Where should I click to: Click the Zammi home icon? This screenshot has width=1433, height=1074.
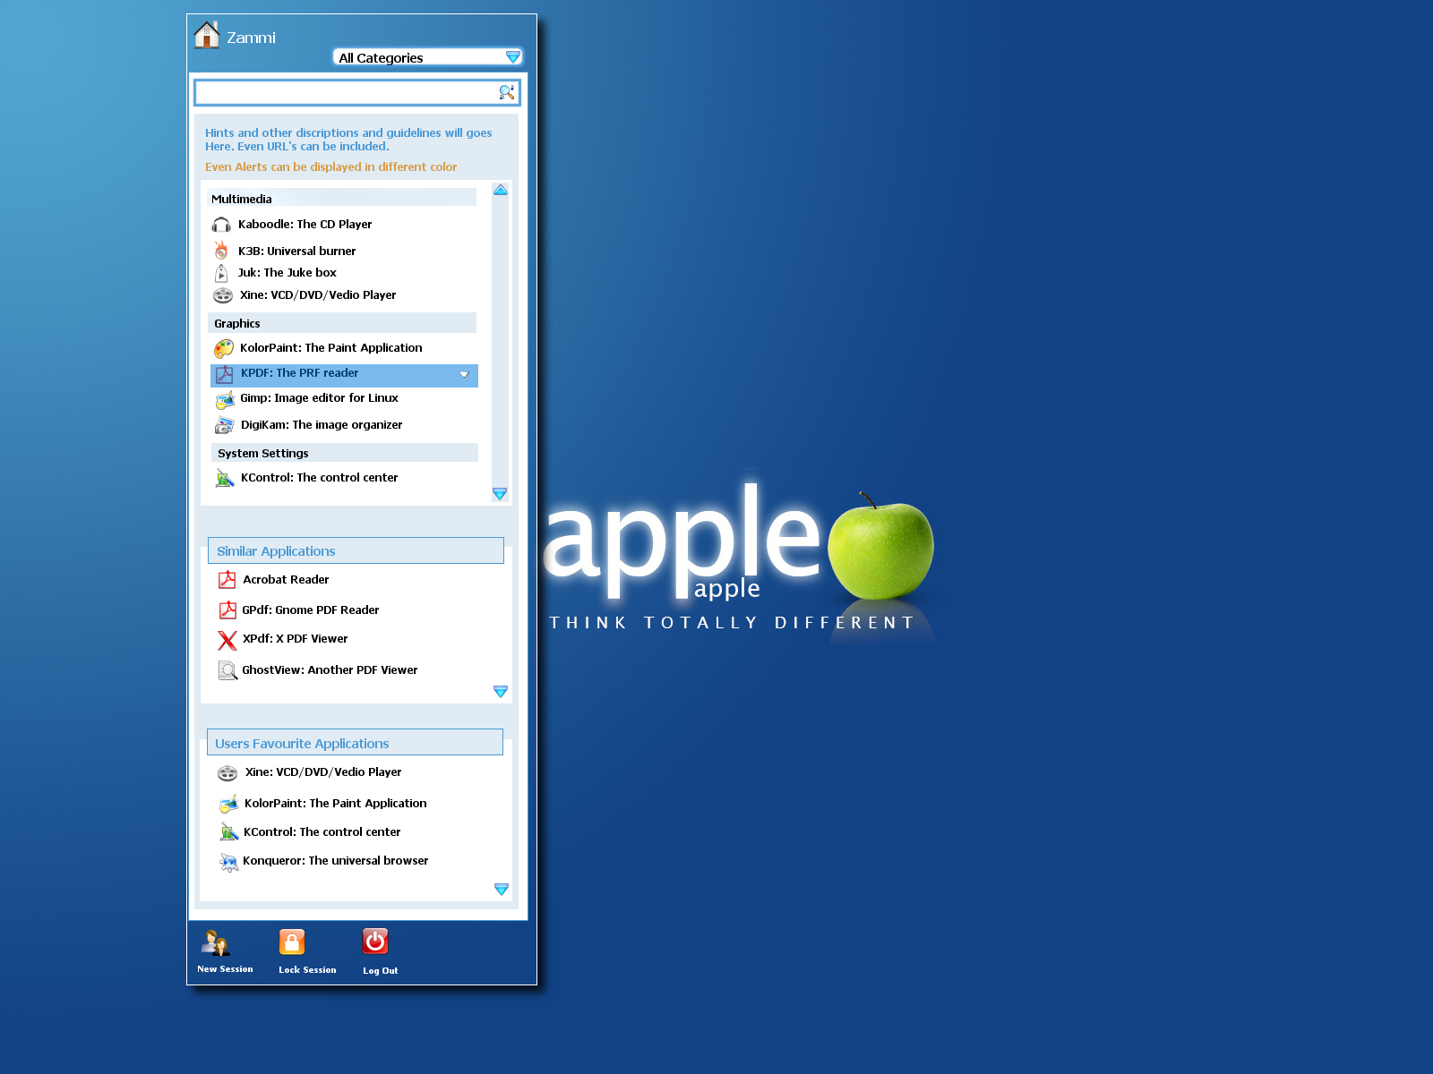207,35
